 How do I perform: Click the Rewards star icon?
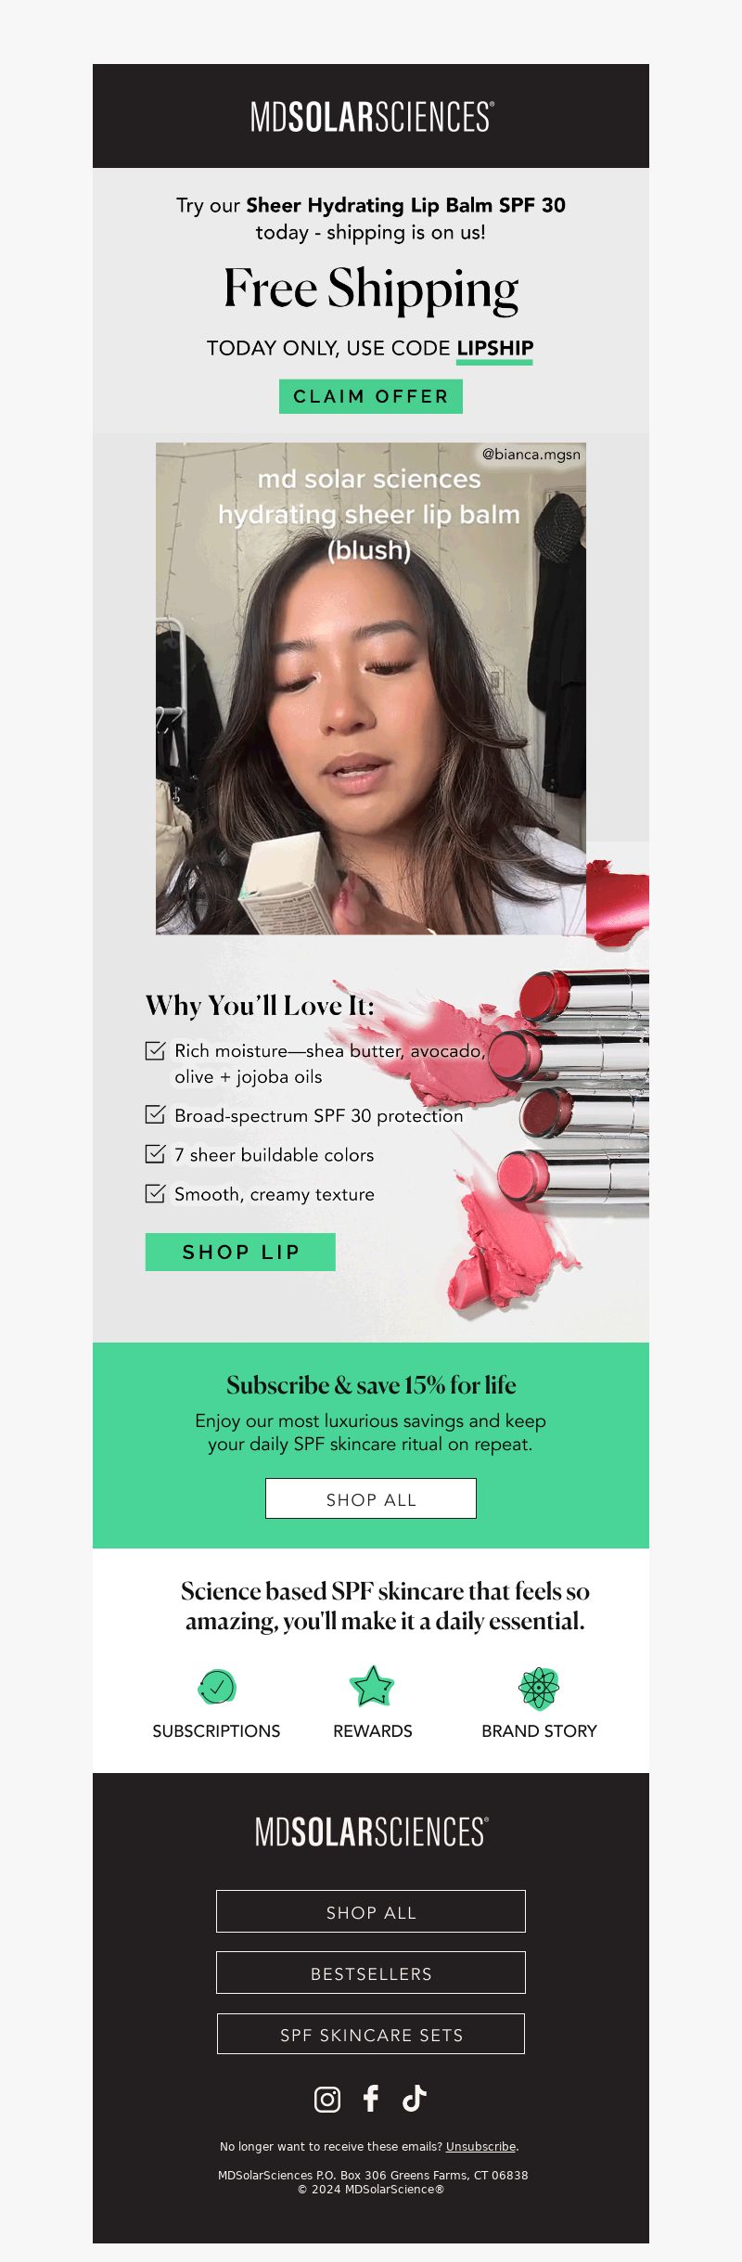coord(372,1687)
